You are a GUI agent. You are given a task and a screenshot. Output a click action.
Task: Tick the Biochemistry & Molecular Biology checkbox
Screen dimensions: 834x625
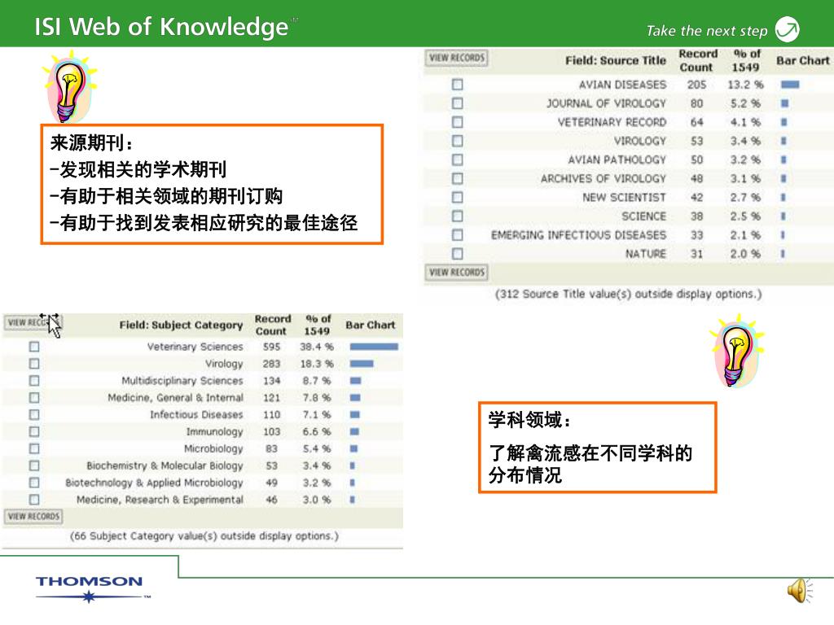(x=34, y=465)
